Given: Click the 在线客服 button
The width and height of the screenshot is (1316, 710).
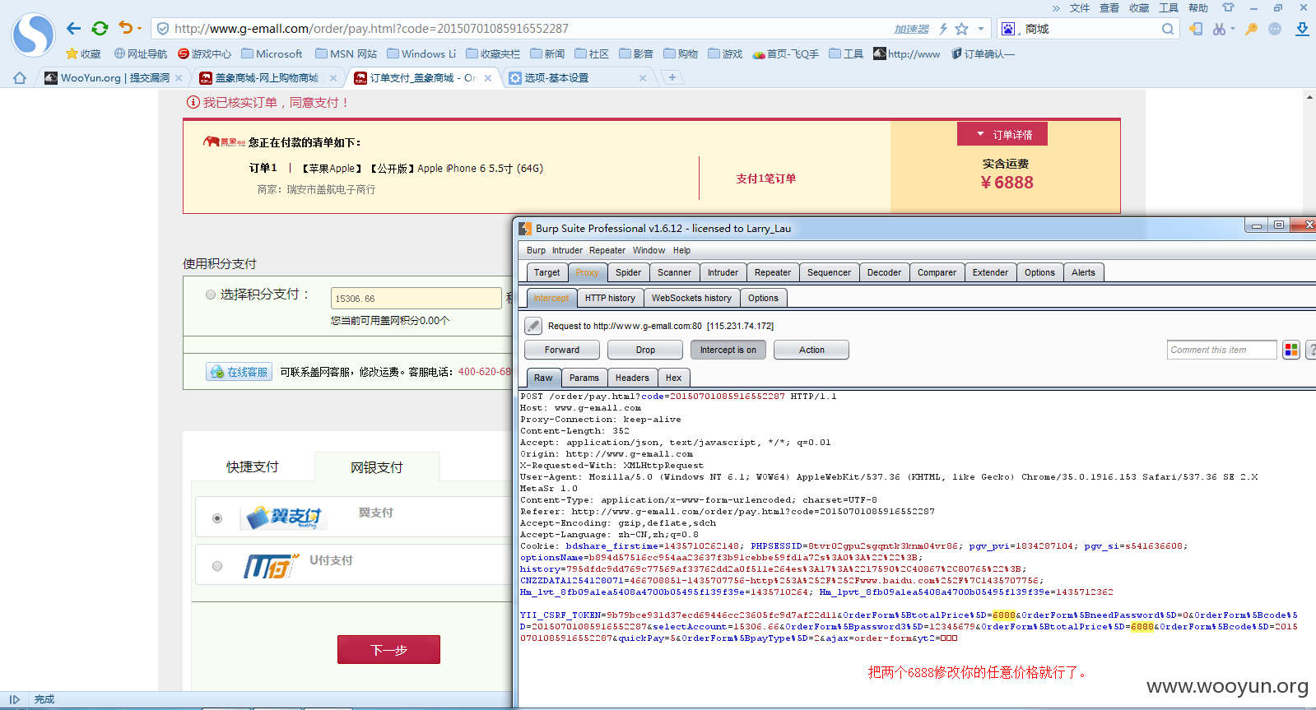Looking at the screenshot, I should [x=239, y=372].
